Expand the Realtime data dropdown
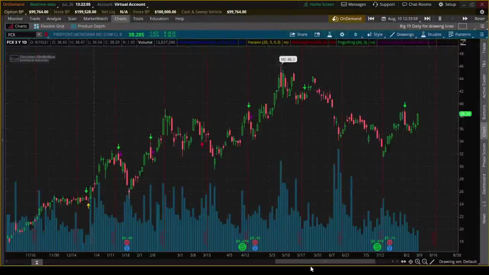Screen dimensions: 489x275 point(42,4)
